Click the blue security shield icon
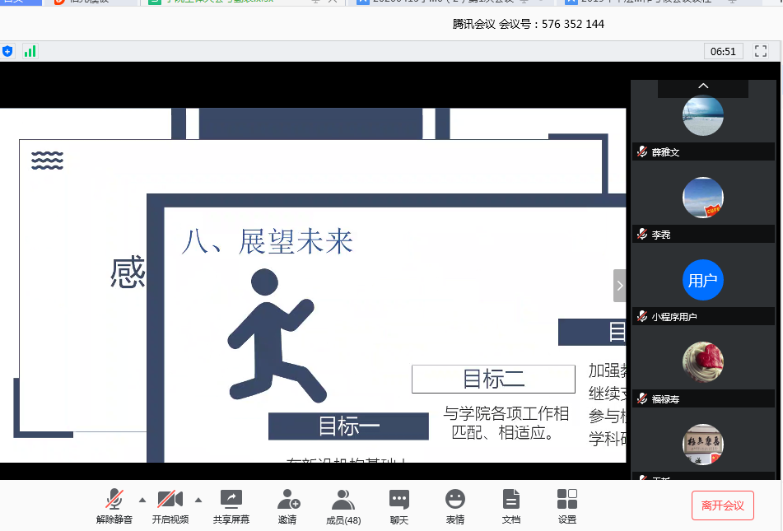The image size is (783, 531). 8,51
